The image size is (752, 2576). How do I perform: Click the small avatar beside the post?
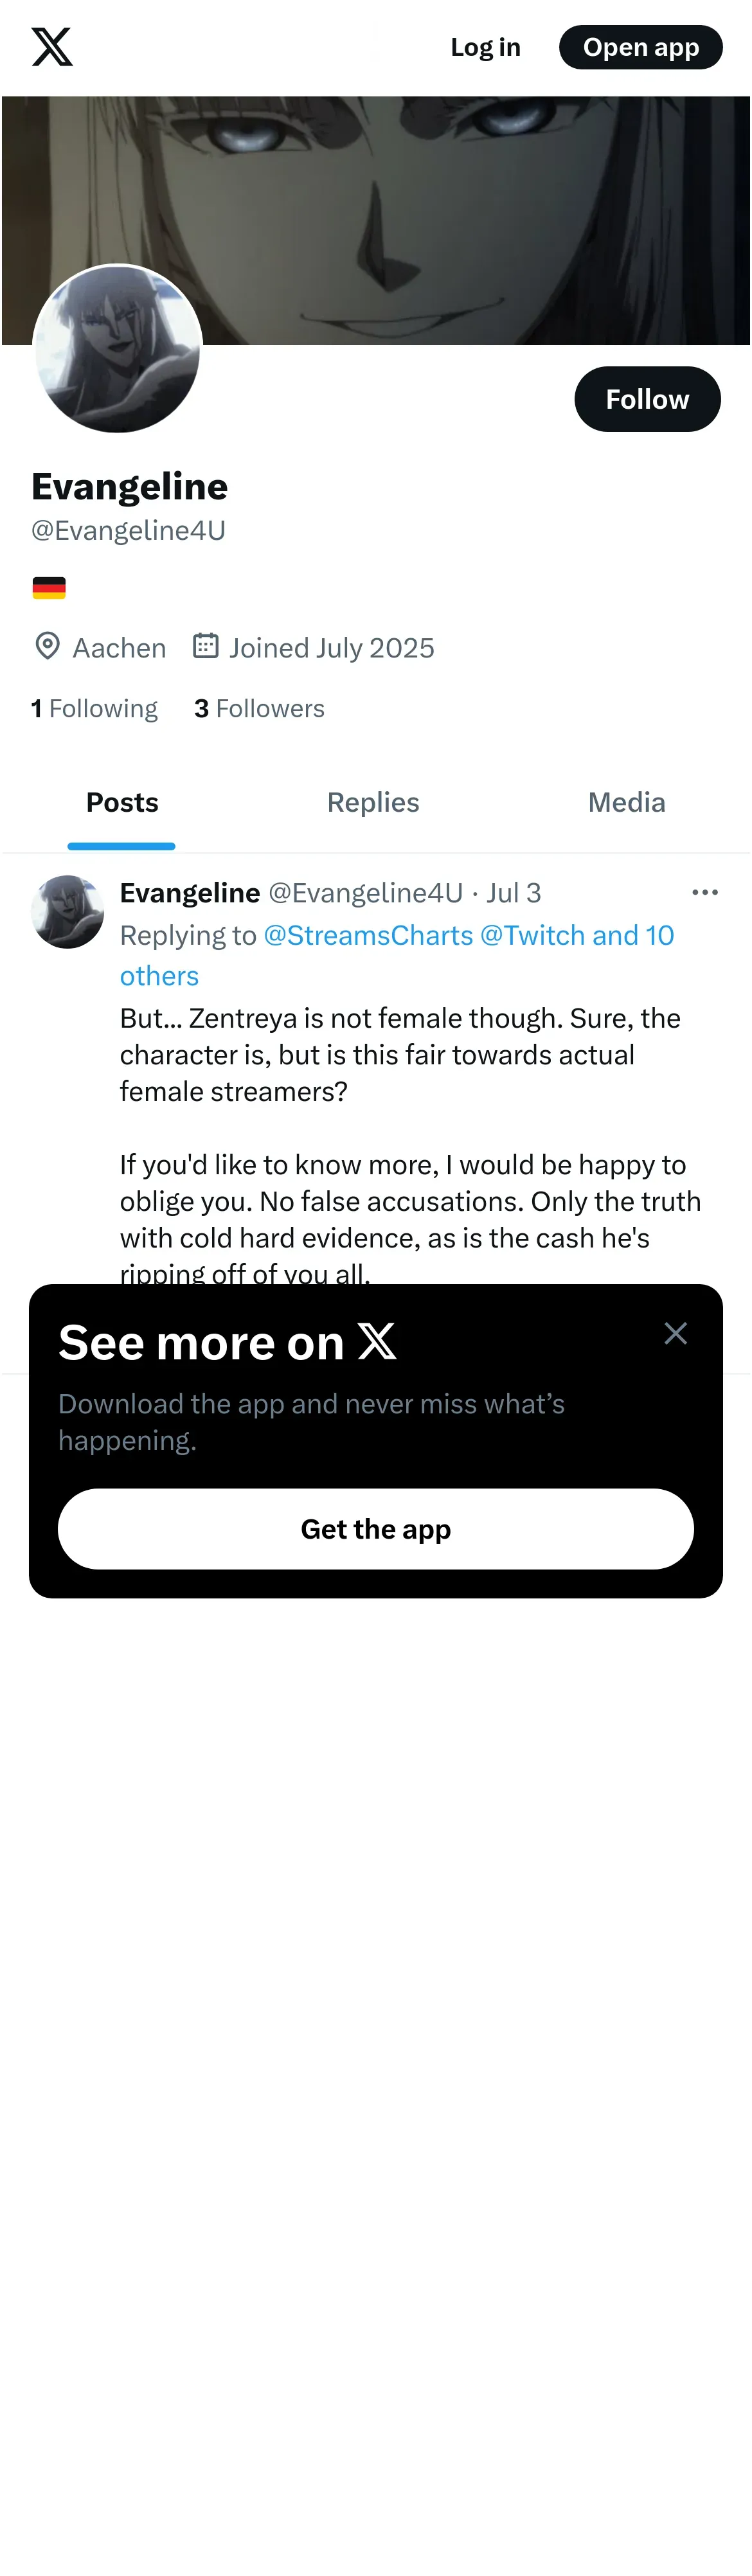tap(67, 912)
